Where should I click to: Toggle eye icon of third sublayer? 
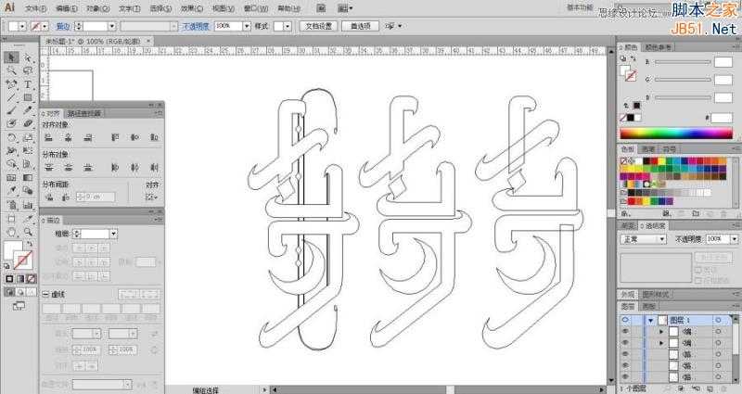click(625, 354)
